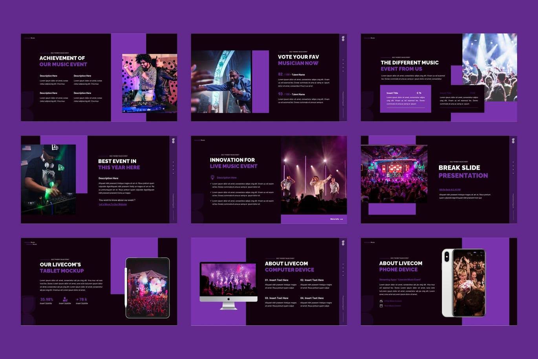Click the lightbulb icon beside Description Here
This screenshot has height=359, width=538.
tap(212, 178)
